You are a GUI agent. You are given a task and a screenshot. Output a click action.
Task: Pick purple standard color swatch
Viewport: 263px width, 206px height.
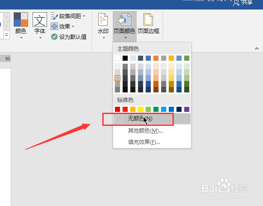pyautogui.click(x=186, y=110)
